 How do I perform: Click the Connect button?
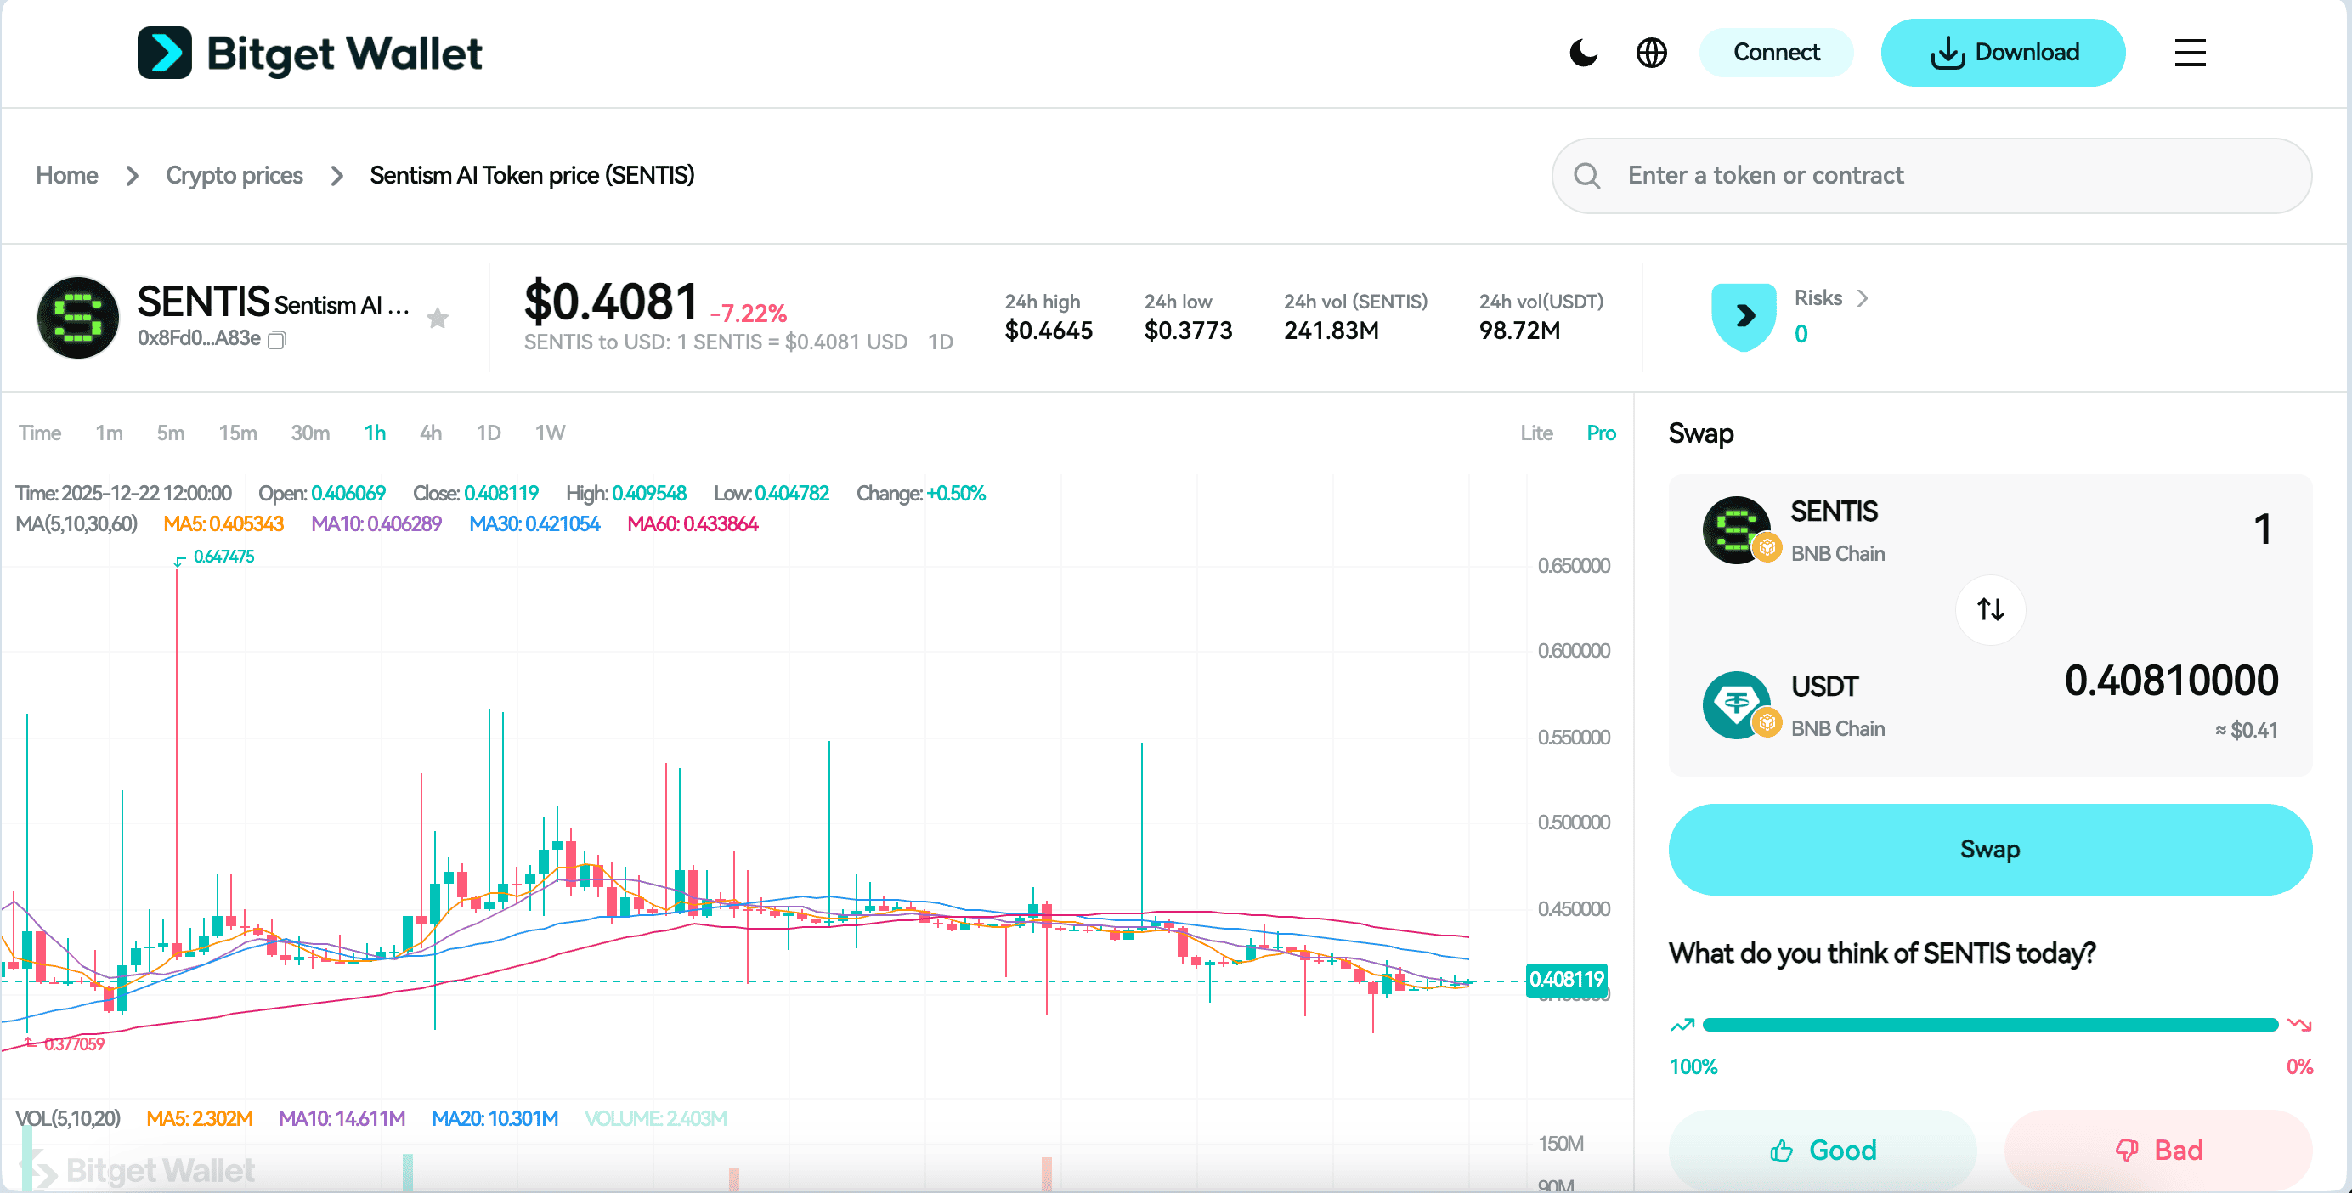pyautogui.click(x=1775, y=53)
